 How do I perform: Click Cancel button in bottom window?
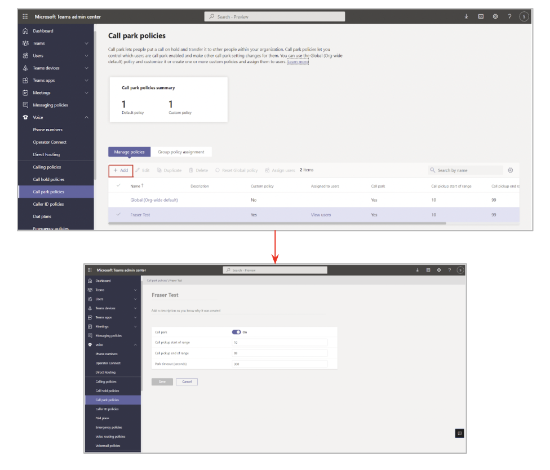point(187,382)
